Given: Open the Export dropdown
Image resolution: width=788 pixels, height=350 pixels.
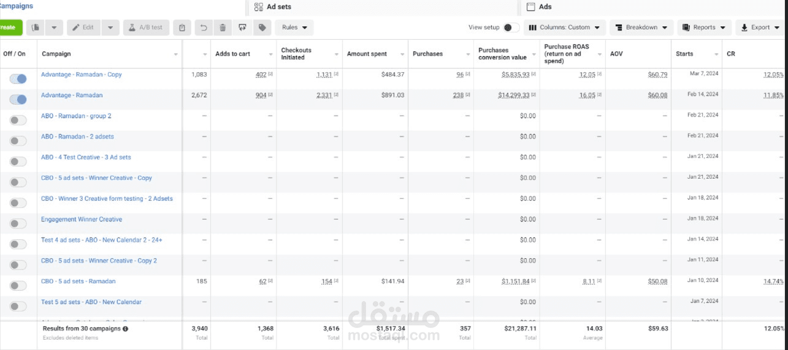Looking at the screenshot, I should [x=759, y=28].
